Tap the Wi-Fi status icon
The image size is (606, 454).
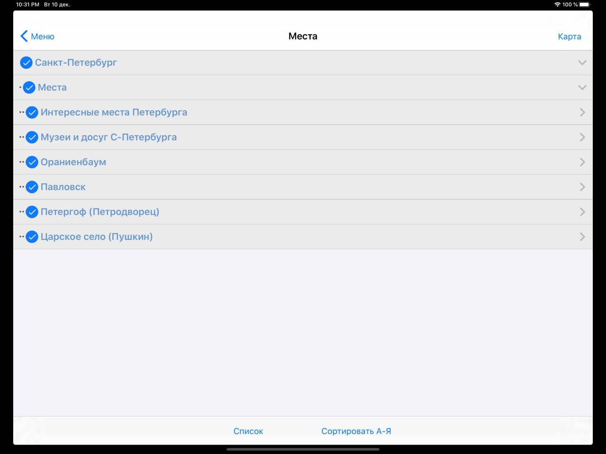[x=557, y=5]
